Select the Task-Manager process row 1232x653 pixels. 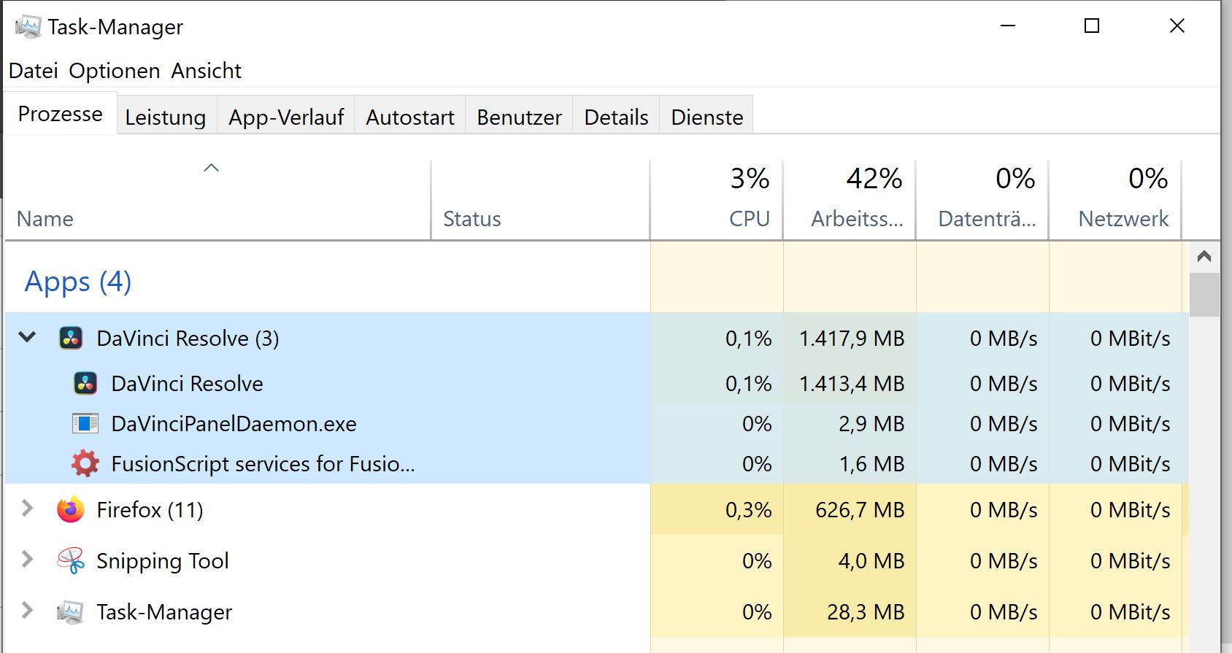(x=597, y=612)
